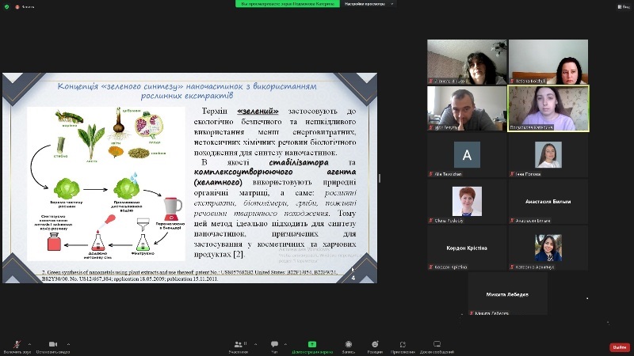The image size is (634, 356).
Task: Click the green screen-viewing notification banner
Action: click(288, 4)
